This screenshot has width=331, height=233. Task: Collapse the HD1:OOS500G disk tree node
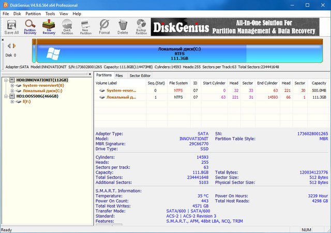[x=6, y=96]
